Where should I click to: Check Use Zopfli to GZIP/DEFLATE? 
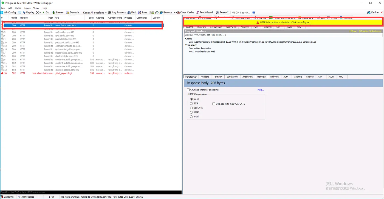(214, 104)
